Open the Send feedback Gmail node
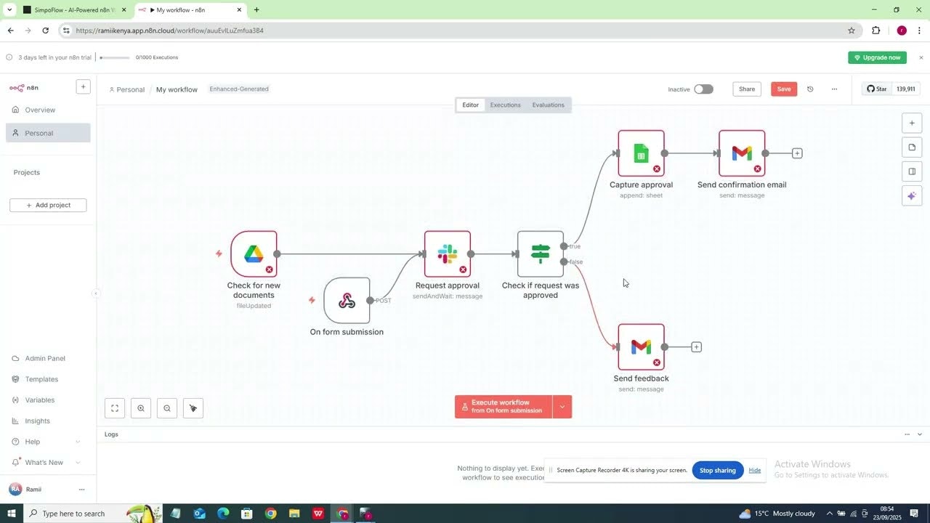 (641, 347)
